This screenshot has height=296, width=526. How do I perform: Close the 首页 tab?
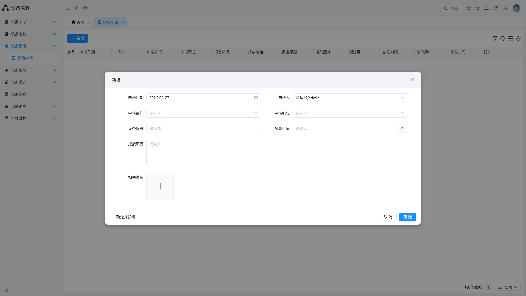click(89, 22)
